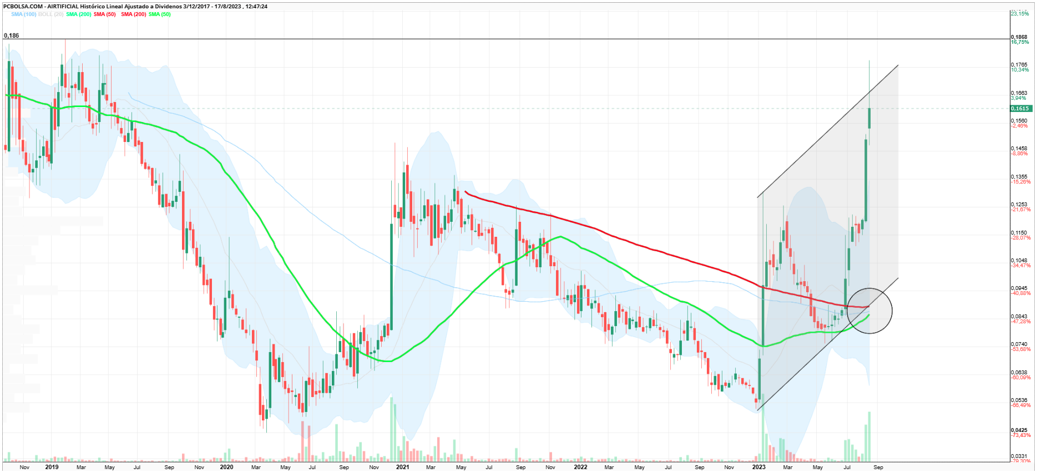Click the -21,67% percent label
The height and width of the screenshot is (473, 1037).
[x=1021, y=210]
